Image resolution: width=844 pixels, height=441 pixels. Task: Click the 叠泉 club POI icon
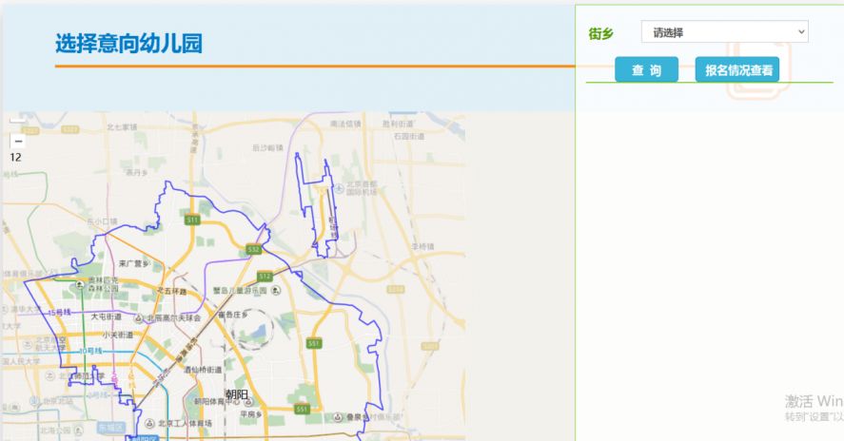pyautogui.click(x=338, y=417)
